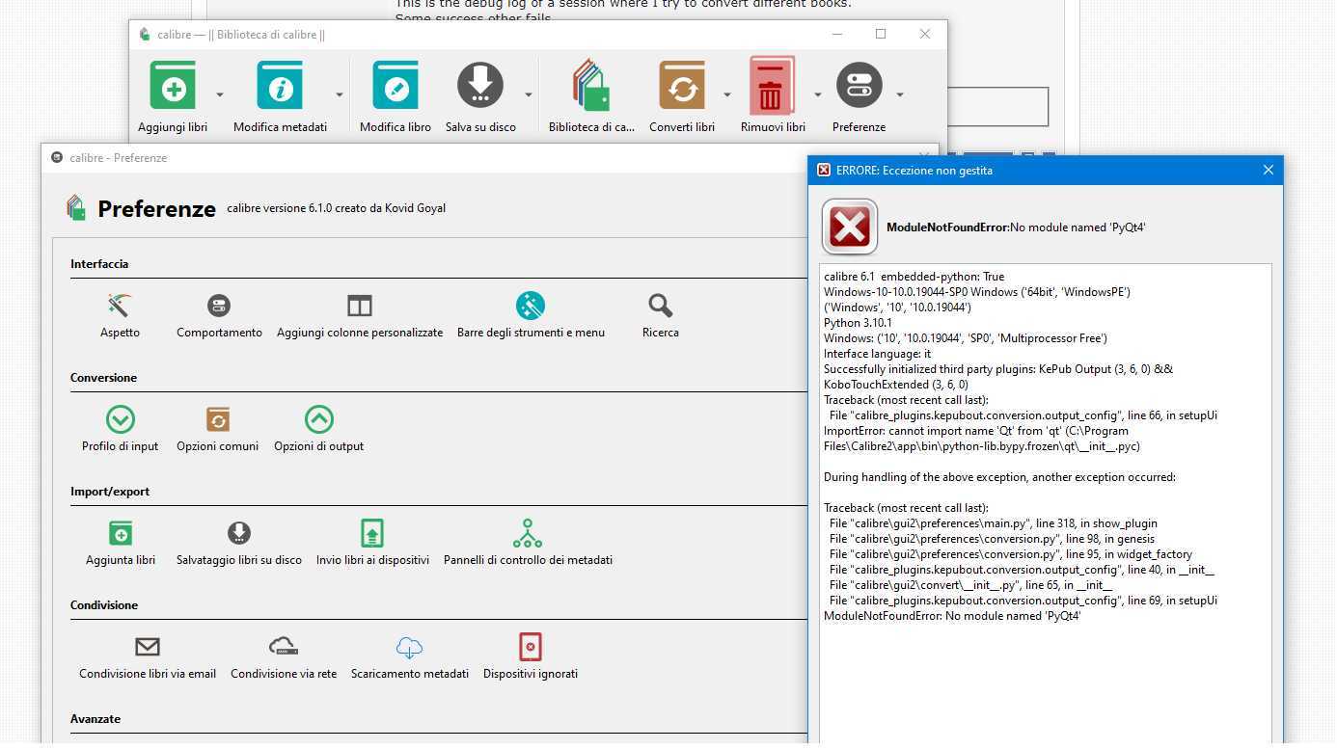Click the 'calibre 6.1 embedded-python: True' line

coord(914,277)
